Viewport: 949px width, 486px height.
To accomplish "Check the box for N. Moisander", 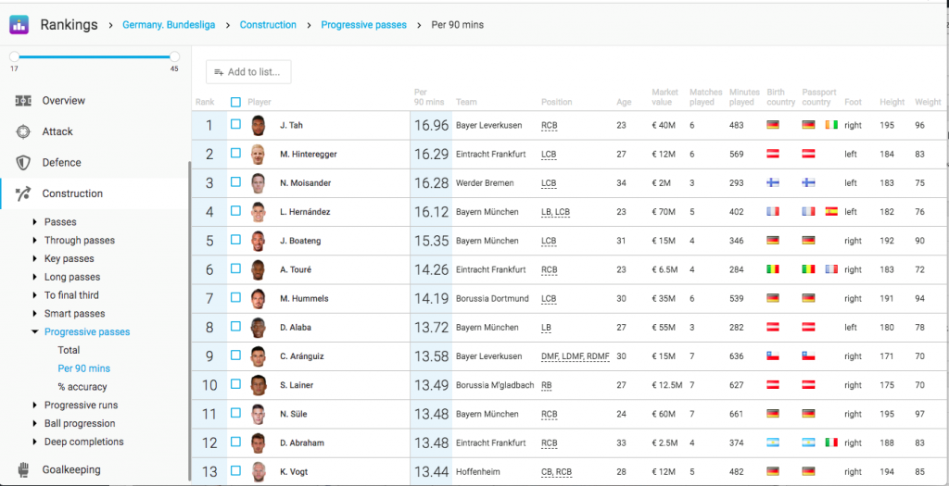I will tap(235, 181).
